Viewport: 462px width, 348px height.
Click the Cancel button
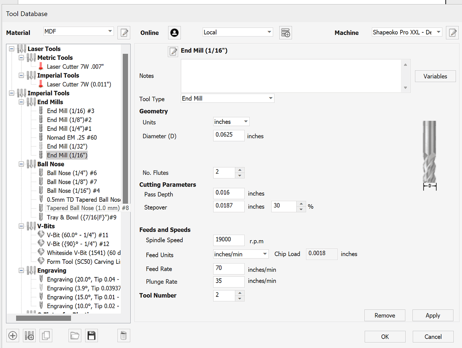pos(433,337)
